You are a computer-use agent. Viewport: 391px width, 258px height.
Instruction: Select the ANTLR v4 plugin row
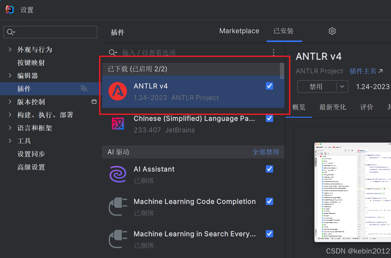coord(193,92)
